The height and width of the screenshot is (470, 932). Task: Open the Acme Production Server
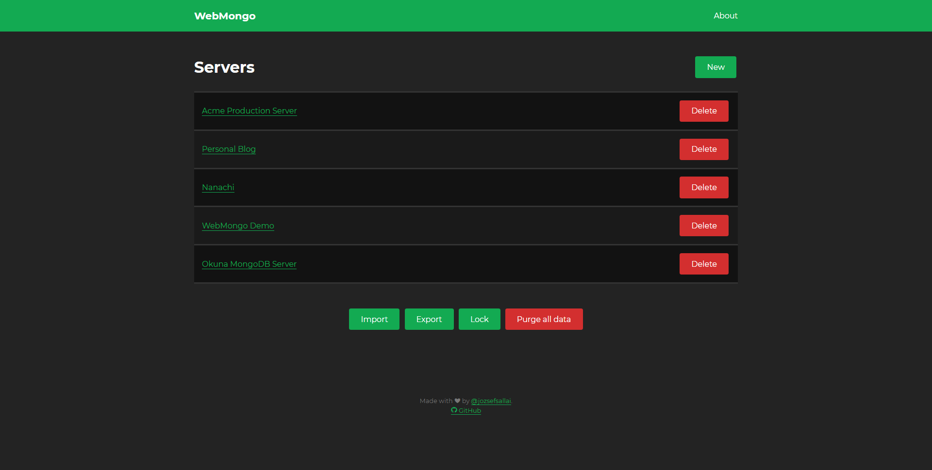[x=250, y=111]
